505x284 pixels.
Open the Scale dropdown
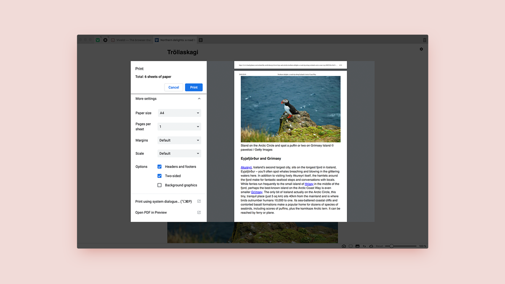point(179,154)
